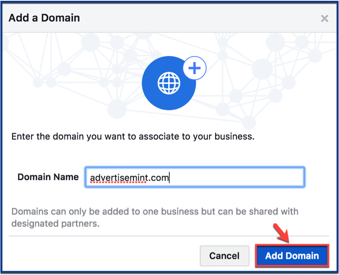339x275 pixels.
Task: Cancel adding the domain
Action: point(224,256)
